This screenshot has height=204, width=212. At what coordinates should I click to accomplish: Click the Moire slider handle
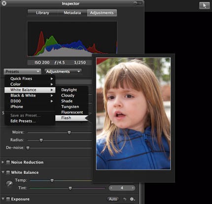click(69, 133)
